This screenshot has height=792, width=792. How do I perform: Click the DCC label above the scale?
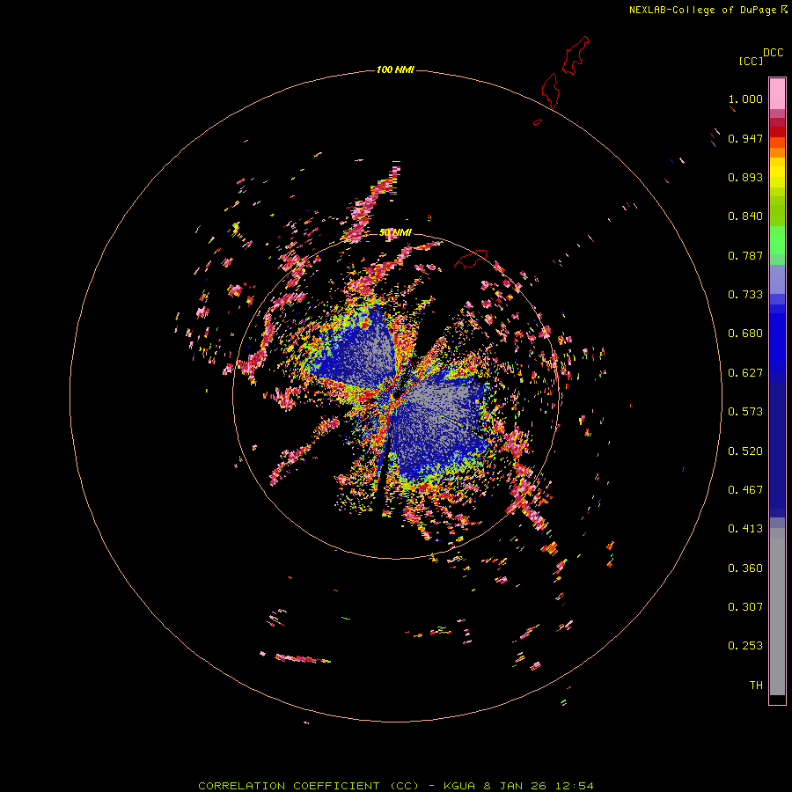coord(774,53)
